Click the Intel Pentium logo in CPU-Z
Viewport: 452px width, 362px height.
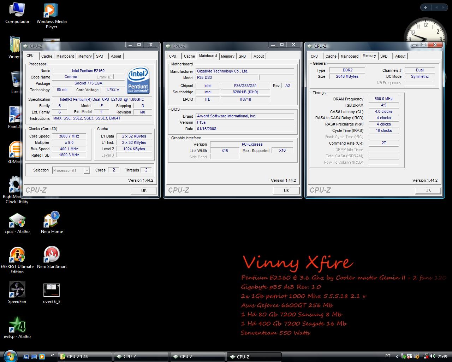tap(138, 80)
